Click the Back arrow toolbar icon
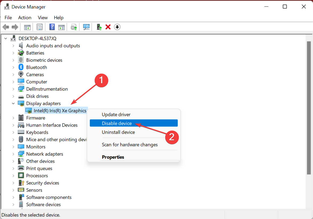 (6, 27)
